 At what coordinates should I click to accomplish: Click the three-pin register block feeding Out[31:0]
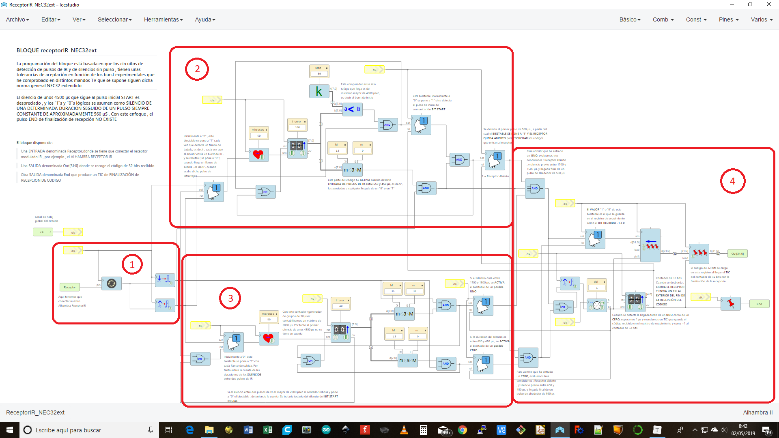[699, 253]
